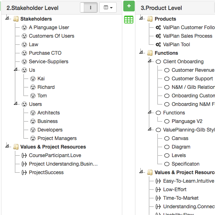Click scale icon beside Time-To-Market
Screen dimensions: 215x215
click(x=158, y=198)
